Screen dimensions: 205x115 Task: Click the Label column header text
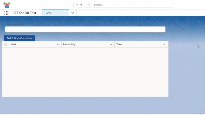13,44
